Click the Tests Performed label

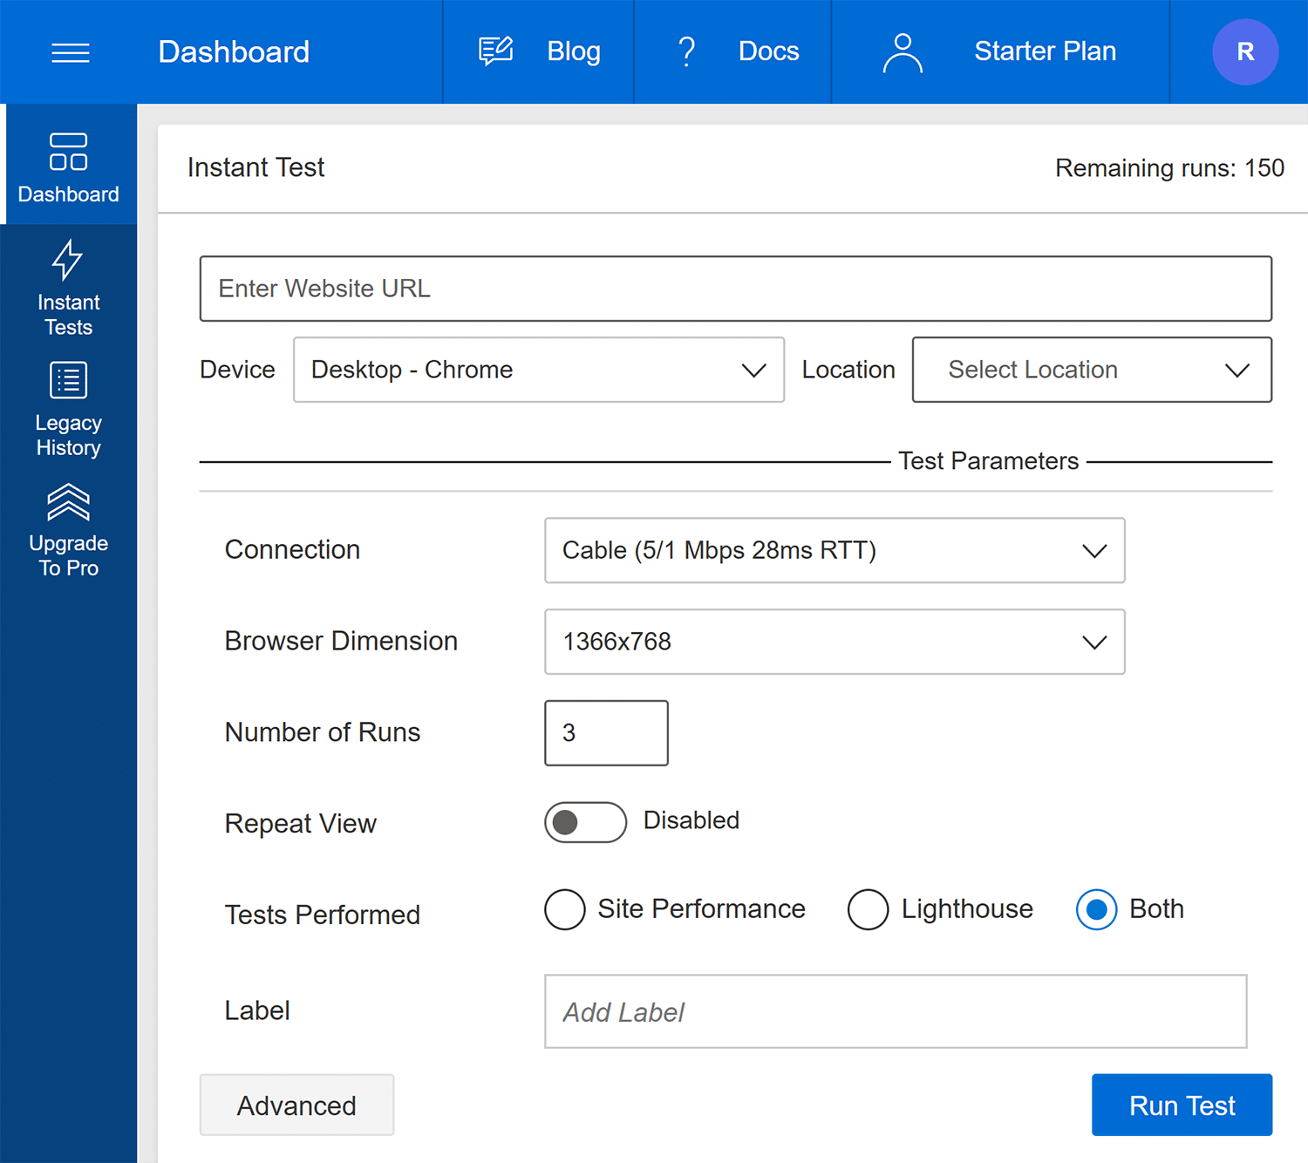(x=323, y=915)
